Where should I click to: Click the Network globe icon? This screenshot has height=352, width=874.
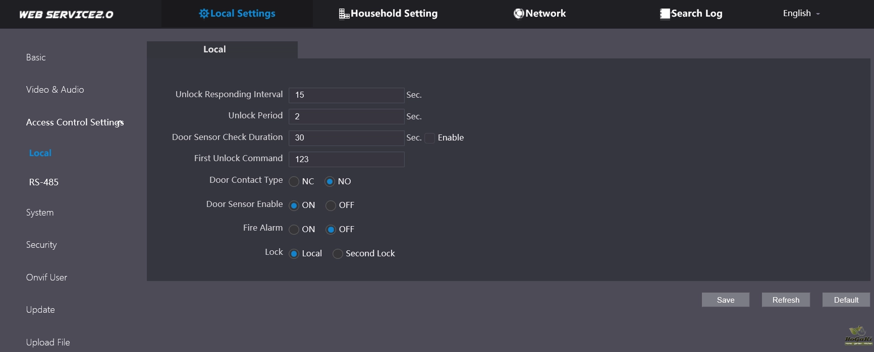click(x=519, y=14)
